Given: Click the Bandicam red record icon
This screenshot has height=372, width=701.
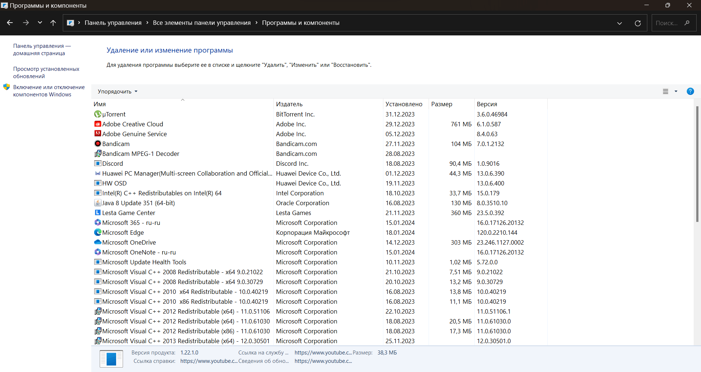Looking at the screenshot, I should [x=98, y=143].
